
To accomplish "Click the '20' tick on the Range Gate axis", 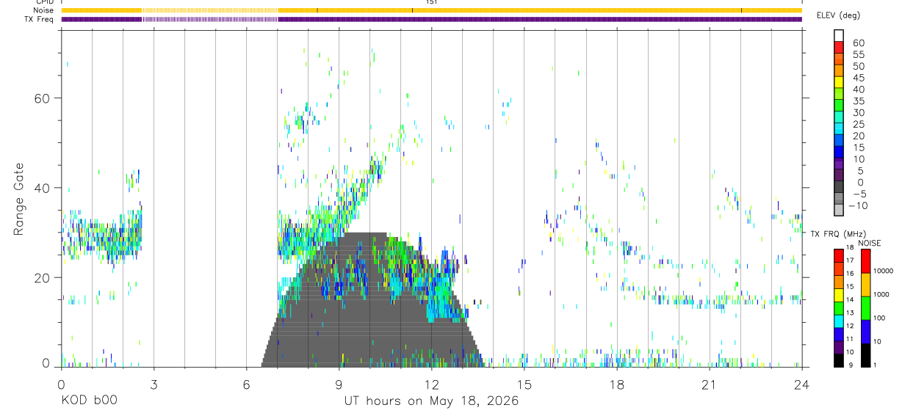I will click(x=43, y=278).
